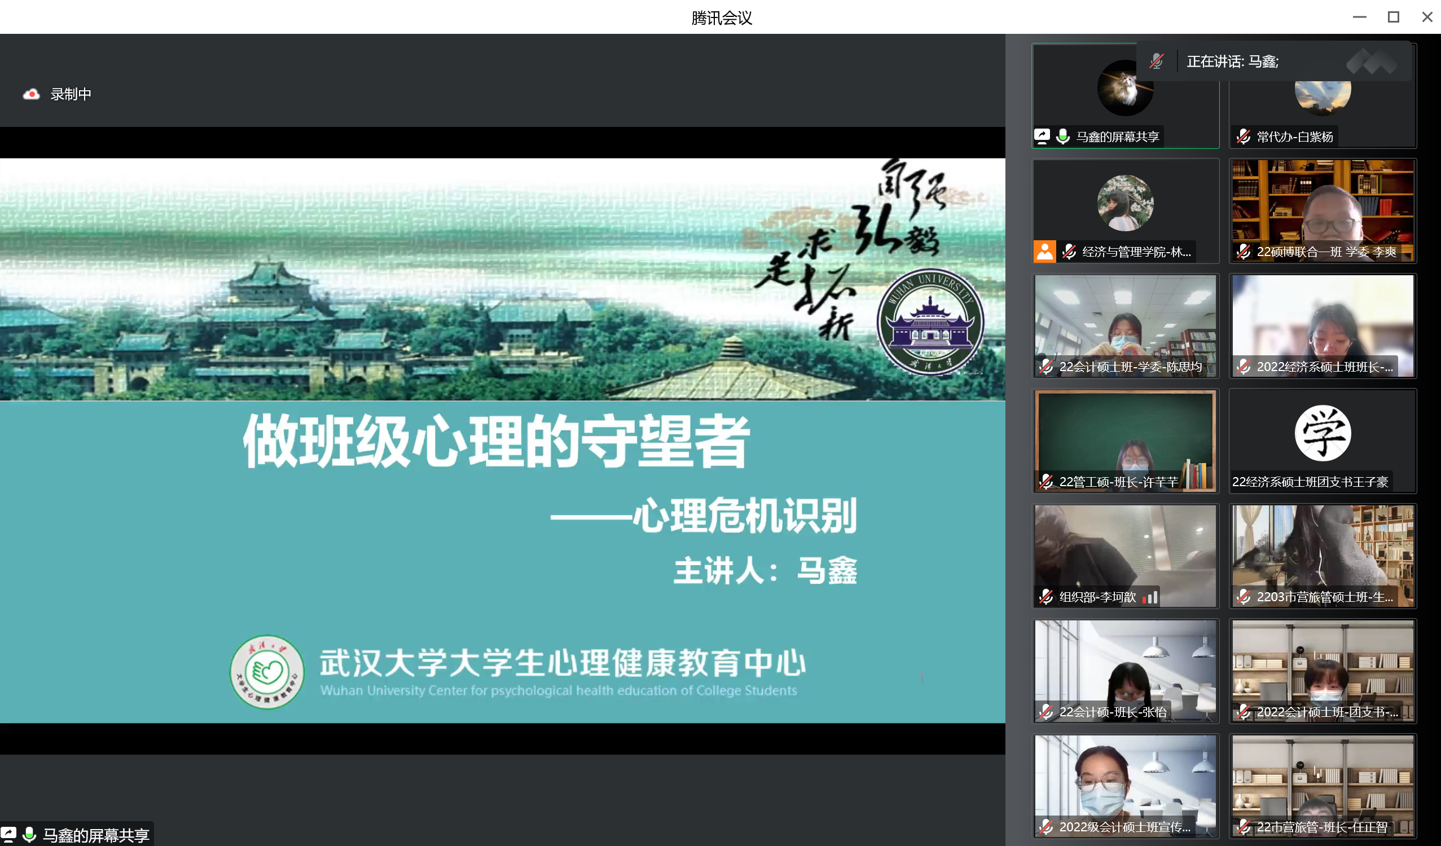Click network signal bars beside 组织部-李坷歆
This screenshot has height=846, width=1441.
click(1150, 597)
